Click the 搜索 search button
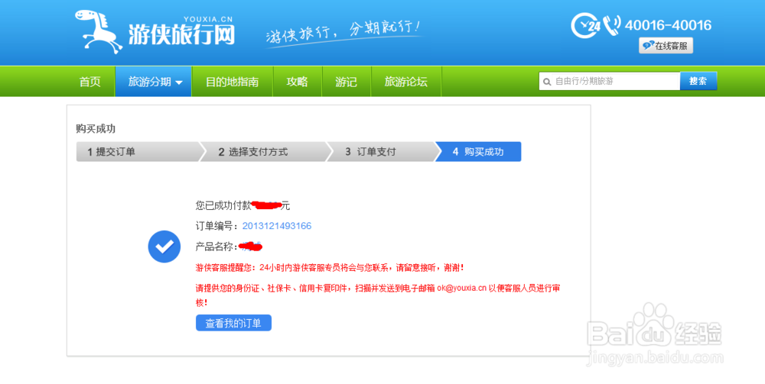The image size is (765, 384). pyautogui.click(x=698, y=81)
